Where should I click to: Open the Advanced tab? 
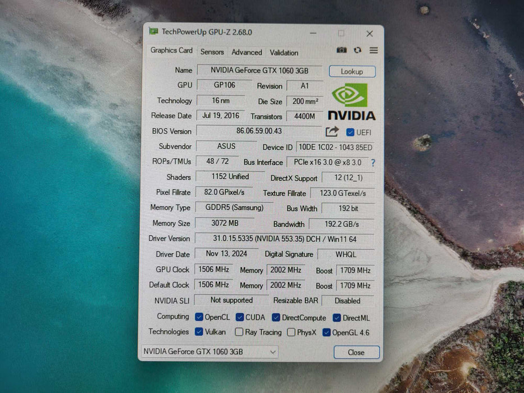pos(246,52)
